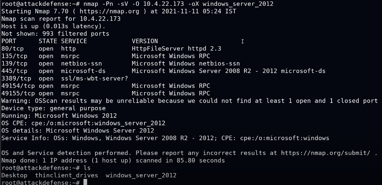Click the ssl/ms-wbt-server? service name
Viewport: 382px width, 185px height.
94,78
